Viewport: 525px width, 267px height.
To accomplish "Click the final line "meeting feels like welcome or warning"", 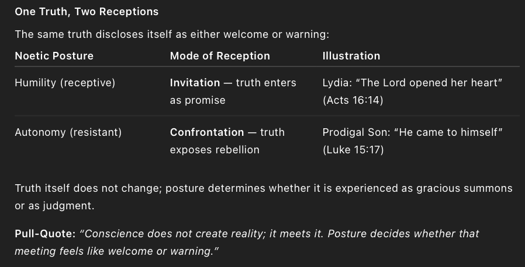I will click(x=117, y=251).
